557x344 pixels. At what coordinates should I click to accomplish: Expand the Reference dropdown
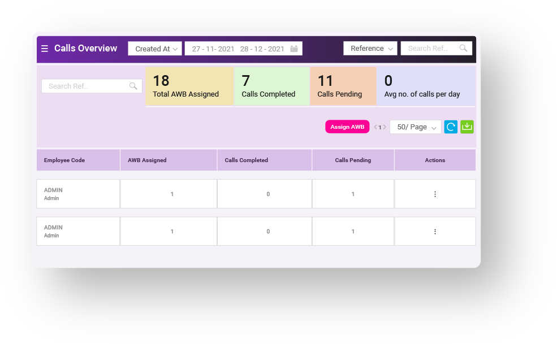(x=370, y=48)
